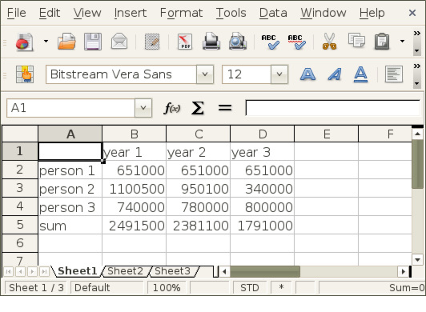Select the Sheet1 tab

click(77, 271)
